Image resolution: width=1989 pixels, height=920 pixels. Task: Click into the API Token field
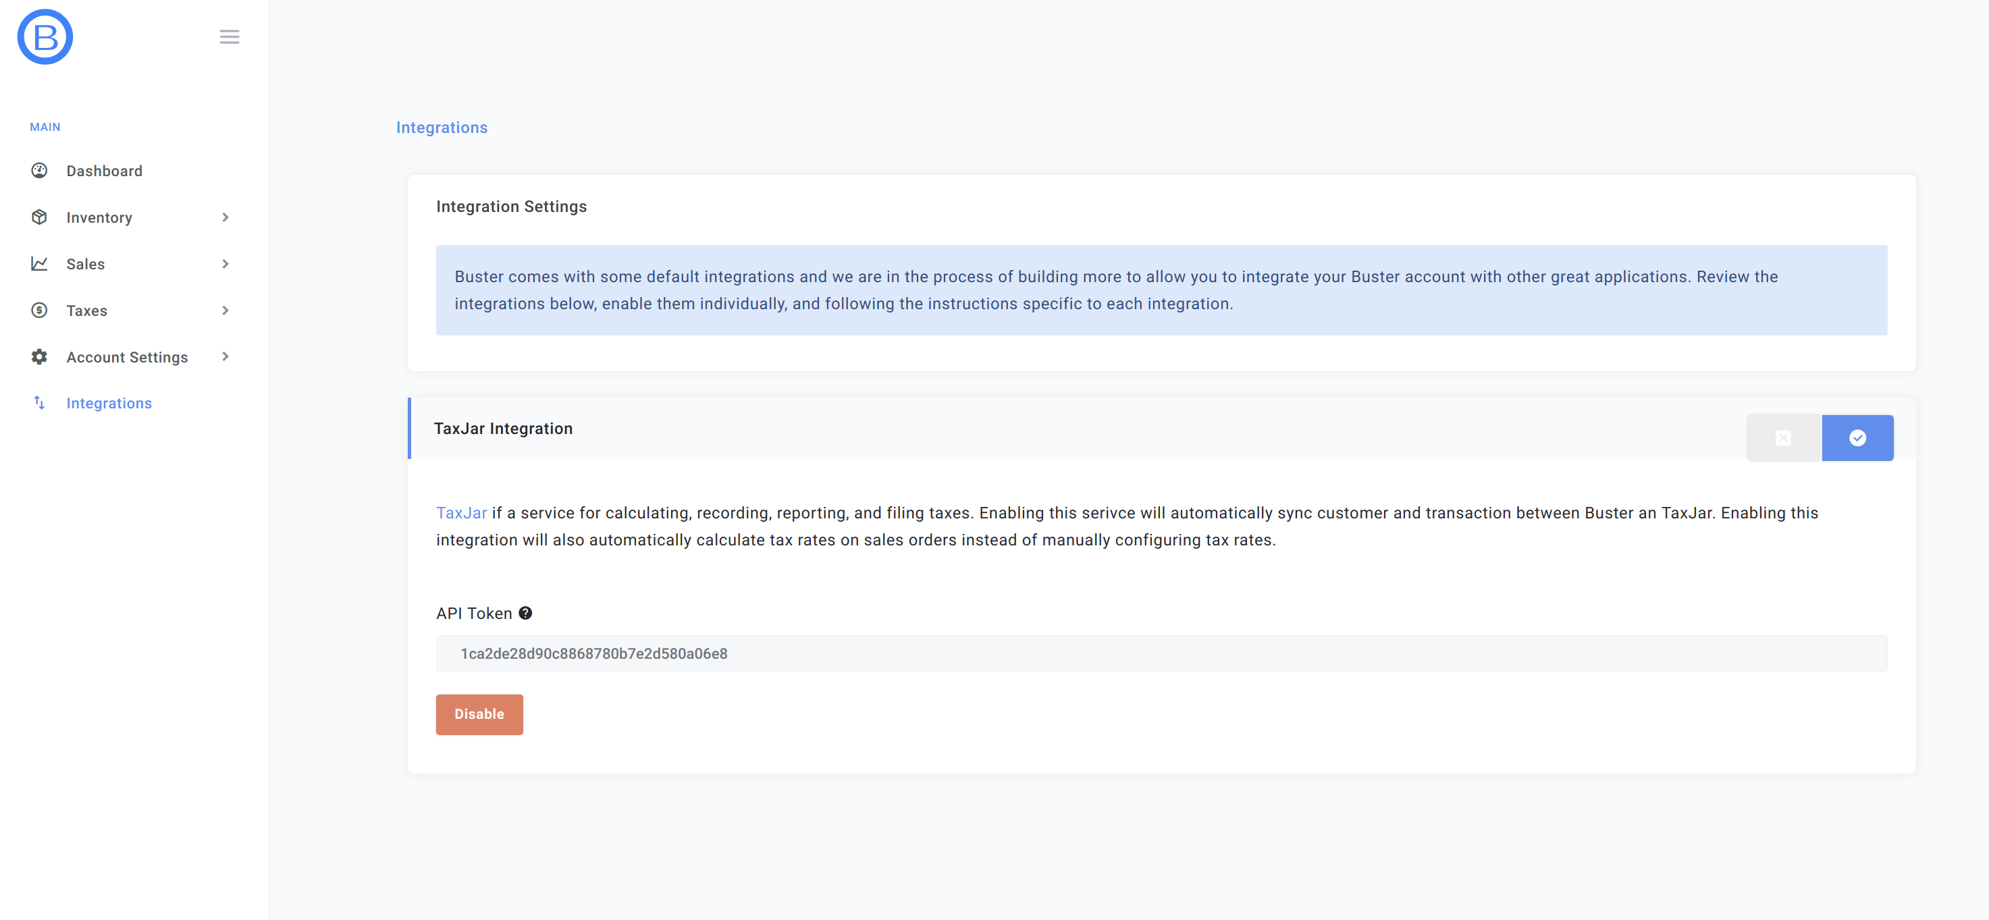tap(1161, 654)
